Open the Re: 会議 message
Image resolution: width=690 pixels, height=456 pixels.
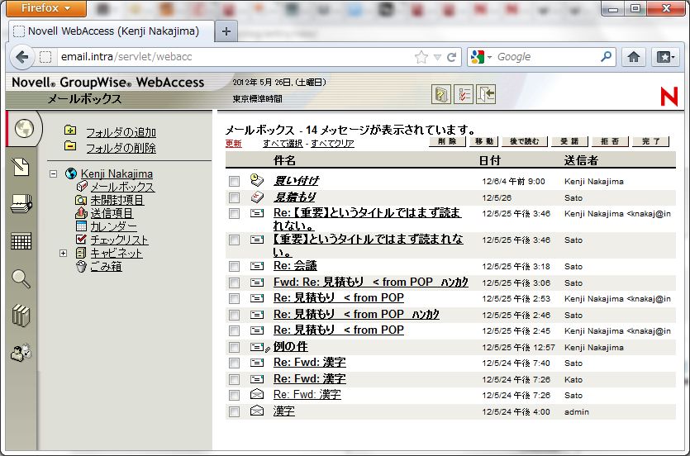tap(295, 266)
